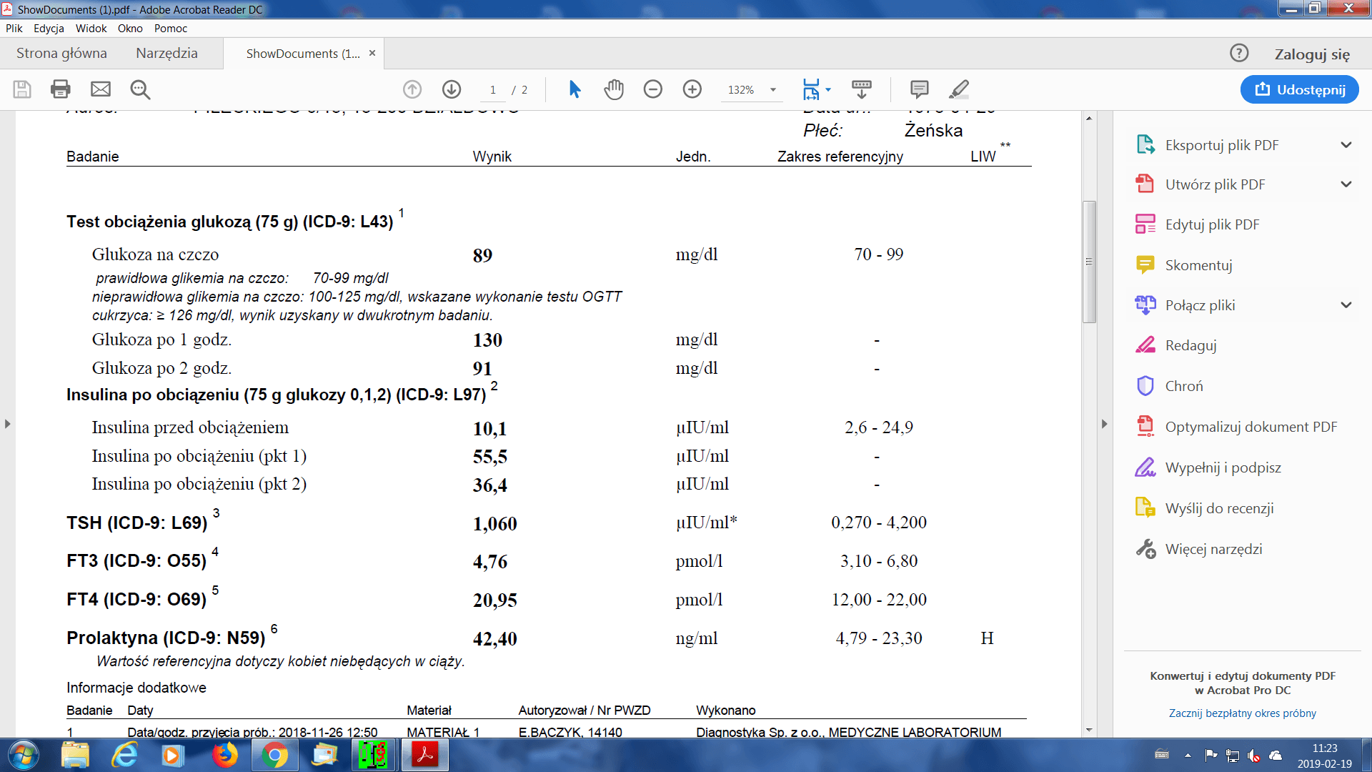Open Zacznij bezpłatny okres próbny link
Image resolution: width=1372 pixels, height=772 pixels.
pyautogui.click(x=1242, y=713)
